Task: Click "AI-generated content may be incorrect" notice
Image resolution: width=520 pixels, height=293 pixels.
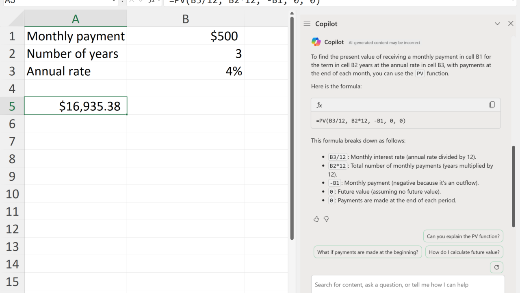Action: (384, 42)
